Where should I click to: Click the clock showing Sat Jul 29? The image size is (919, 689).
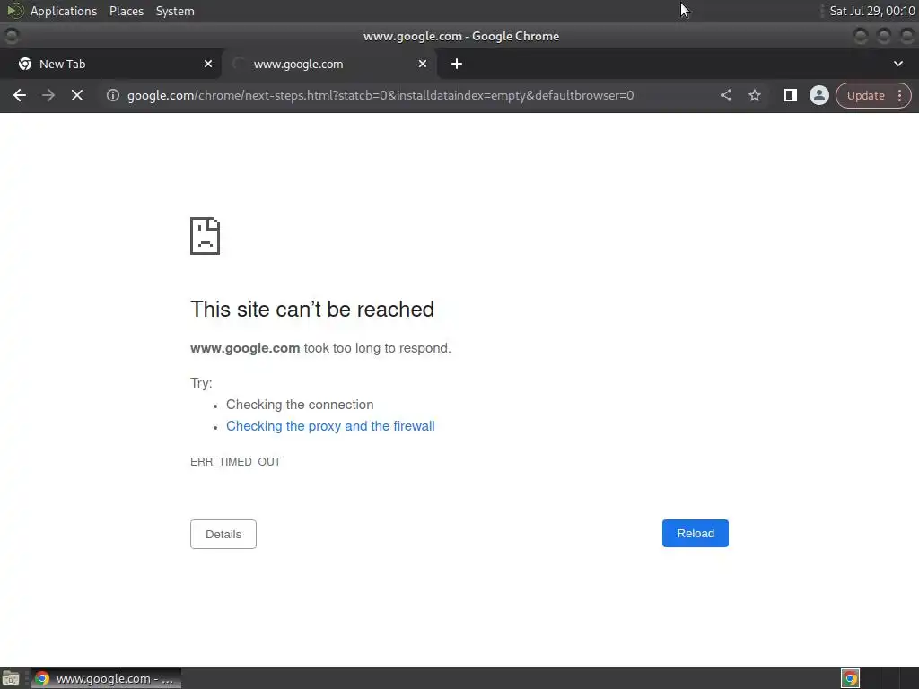872,11
